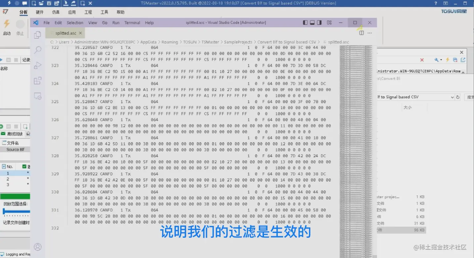Click TSMaster title bar save icon
The image size is (474, 258).
click(49, 3)
